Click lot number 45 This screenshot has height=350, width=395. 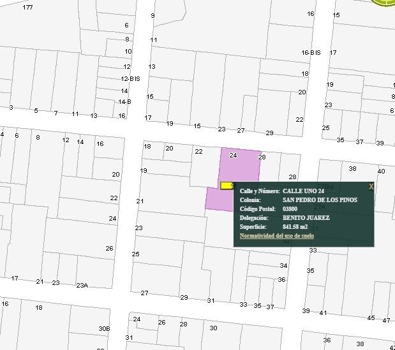click(371, 317)
